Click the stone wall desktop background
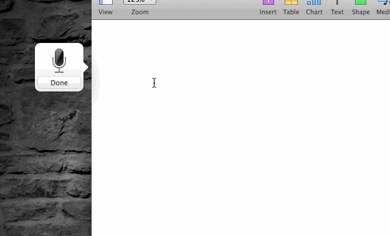This screenshot has width=390, height=236. coord(45,162)
